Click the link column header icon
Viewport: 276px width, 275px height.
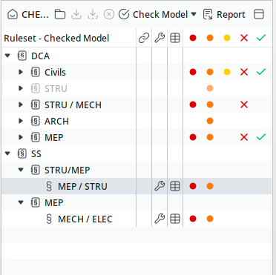pyautogui.click(x=144, y=38)
